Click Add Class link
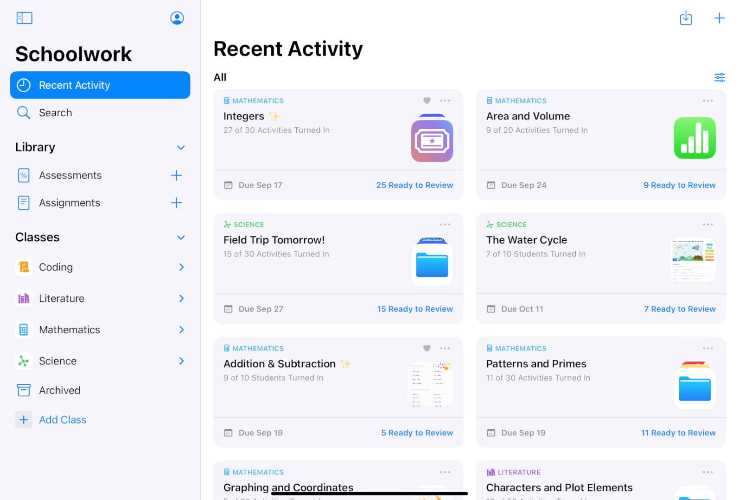The width and height of the screenshot is (739, 500). pos(63,420)
